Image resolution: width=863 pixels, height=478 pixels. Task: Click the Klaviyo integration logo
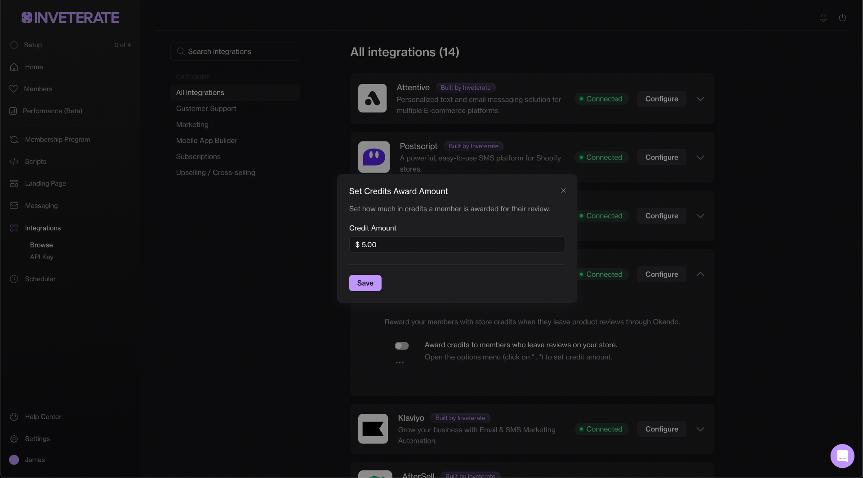pos(373,429)
